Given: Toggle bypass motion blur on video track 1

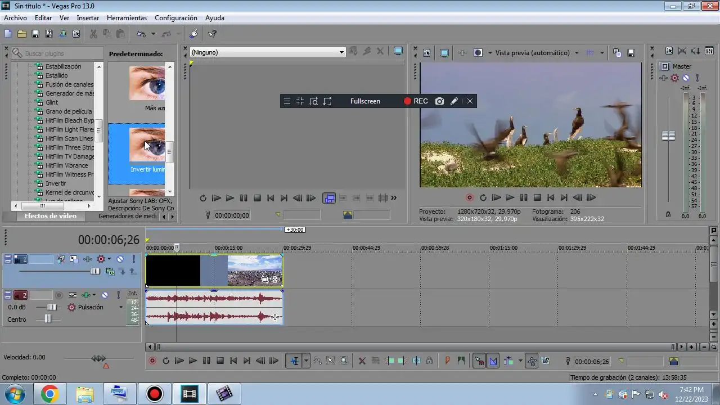Looking at the screenshot, I should [61, 259].
